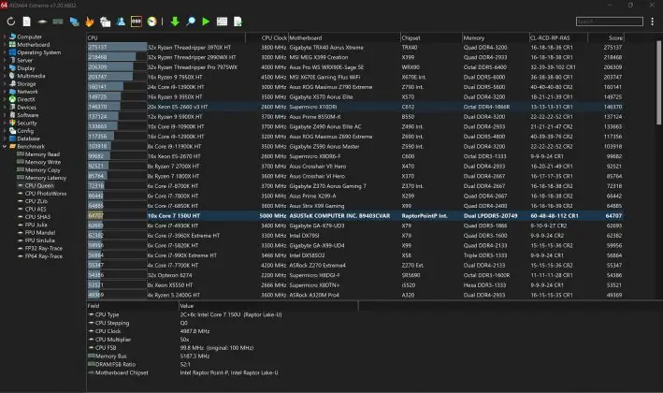Open the OSD panel icon

pyautogui.click(x=137, y=22)
